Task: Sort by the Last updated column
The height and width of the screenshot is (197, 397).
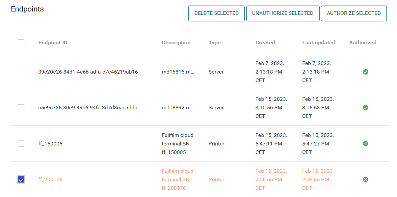Action: 319,43
